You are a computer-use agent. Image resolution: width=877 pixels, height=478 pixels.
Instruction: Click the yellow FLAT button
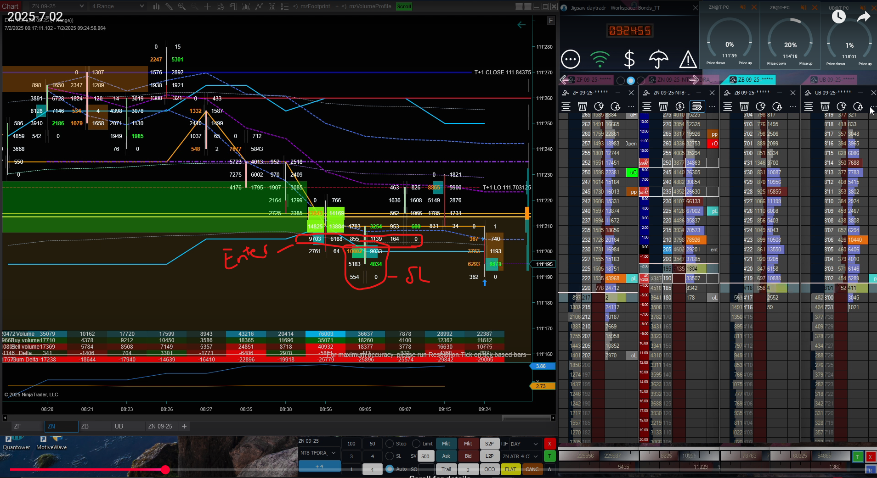click(510, 469)
